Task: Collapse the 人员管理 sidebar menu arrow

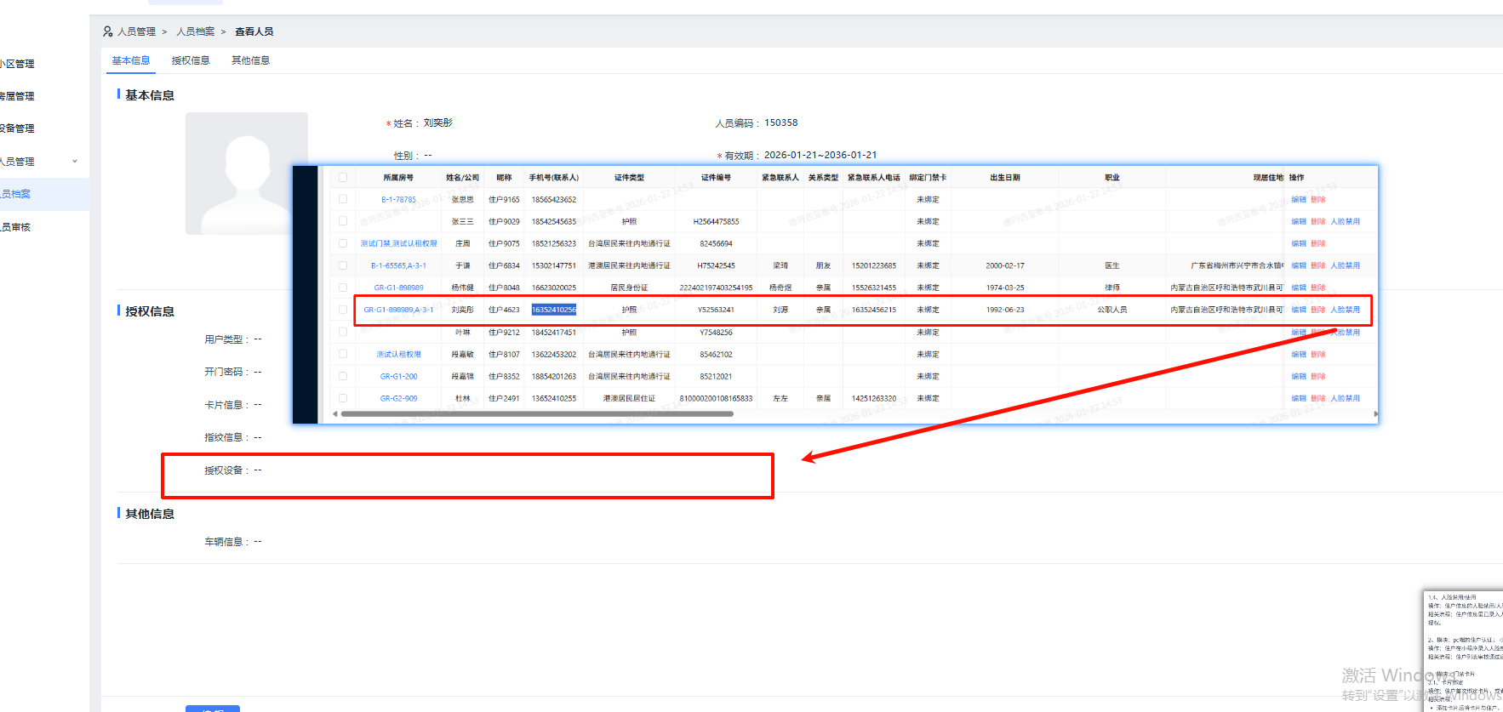Action: coord(75,162)
